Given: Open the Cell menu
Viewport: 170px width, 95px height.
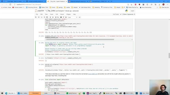Looking at the screenshot, I should pos(57,14).
